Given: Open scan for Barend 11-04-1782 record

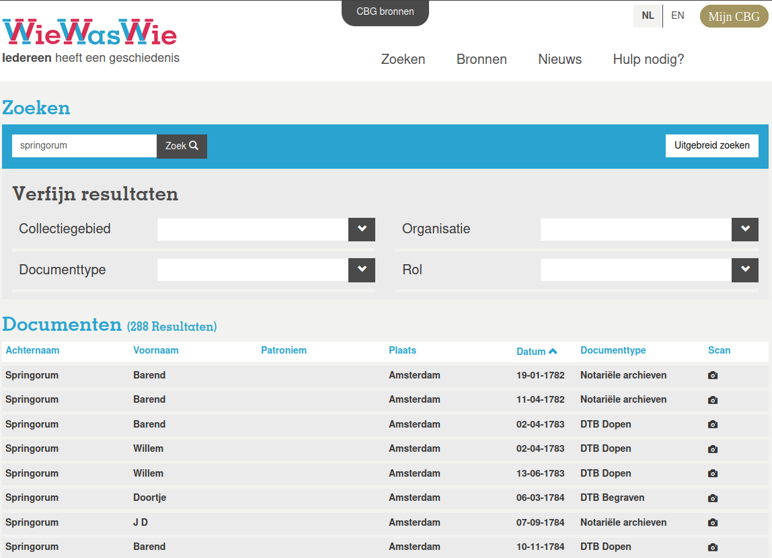Looking at the screenshot, I should 713,400.
